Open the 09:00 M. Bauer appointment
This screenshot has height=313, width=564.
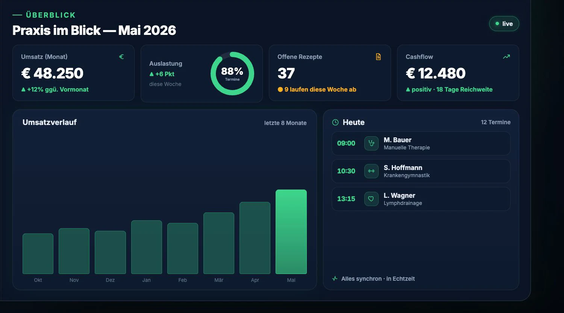pos(421,143)
